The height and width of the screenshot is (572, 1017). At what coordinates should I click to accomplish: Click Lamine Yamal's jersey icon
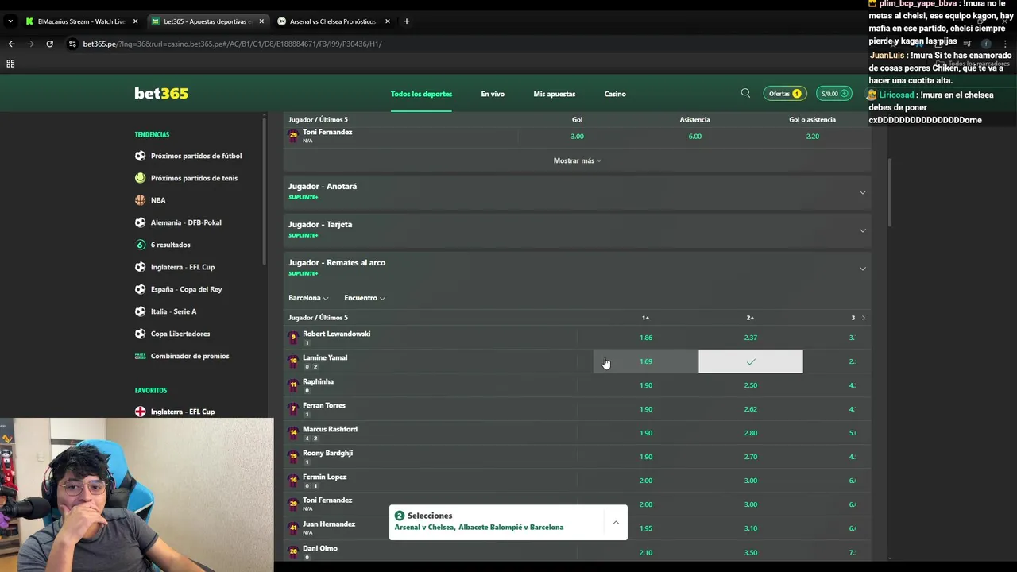(293, 361)
